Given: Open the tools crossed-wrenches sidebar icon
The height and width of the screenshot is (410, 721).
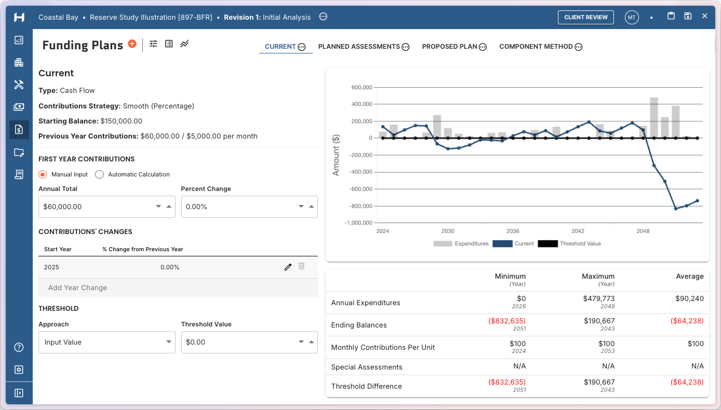Looking at the screenshot, I should pyautogui.click(x=19, y=85).
